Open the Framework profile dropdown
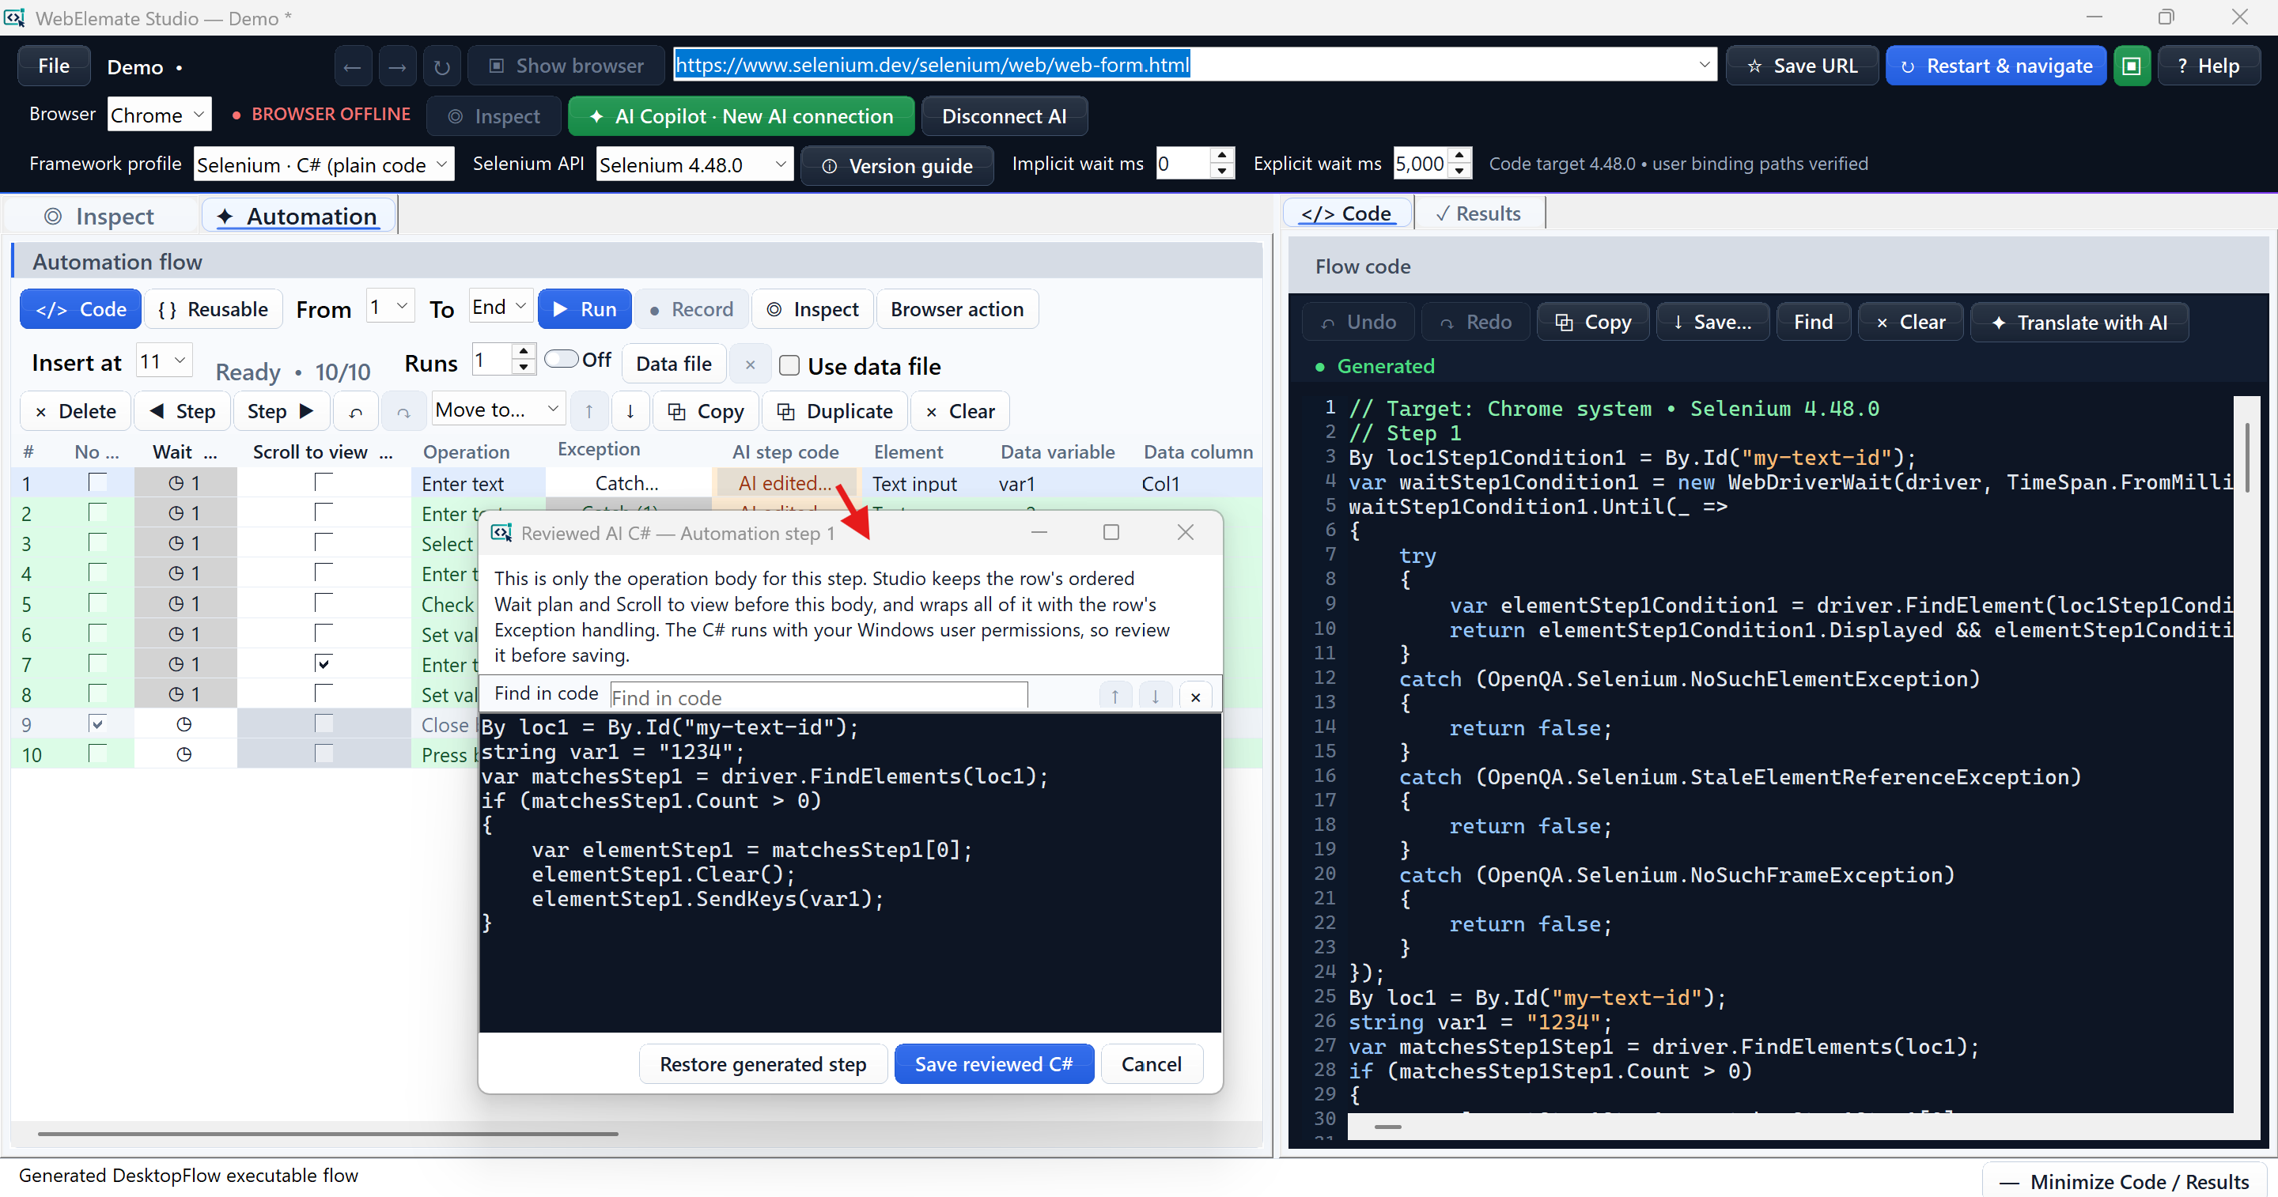Image resolution: width=2278 pixels, height=1197 pixels. point(323,164)
